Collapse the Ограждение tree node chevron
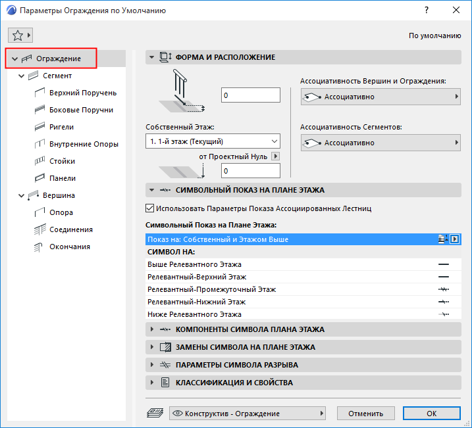 pyautogui.click(x=14, y=59)
